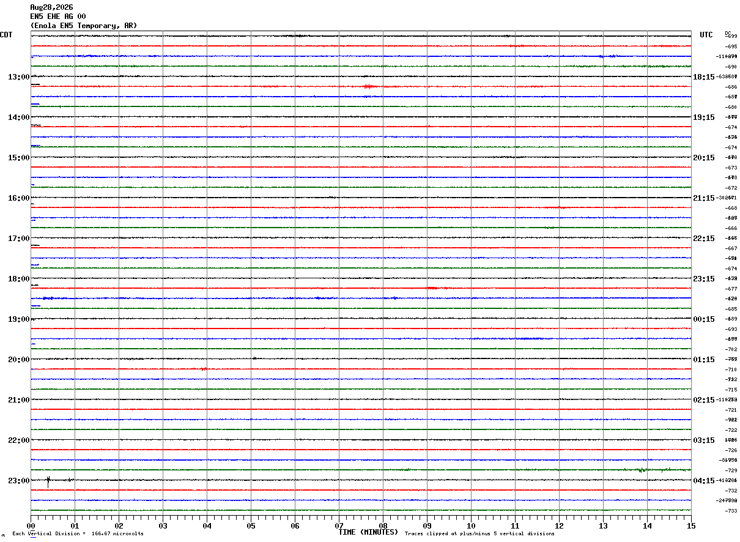Click the sharp spike on the 23:00 trace
740x542 pixels.
[48, 480]
